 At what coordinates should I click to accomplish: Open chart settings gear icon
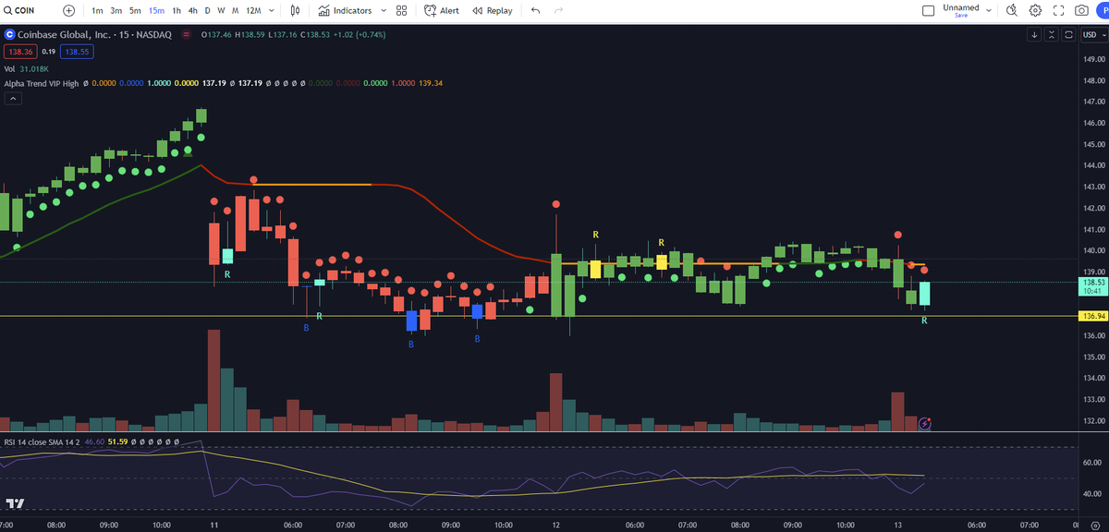point(1035,10)
